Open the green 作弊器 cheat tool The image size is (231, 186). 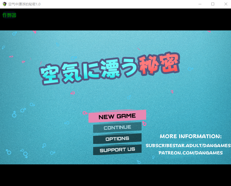click(9, 15)
